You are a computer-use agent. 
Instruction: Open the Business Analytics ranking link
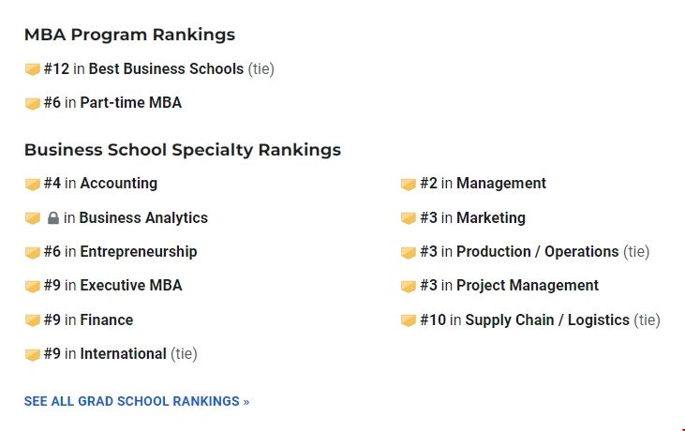click(143, 218)
